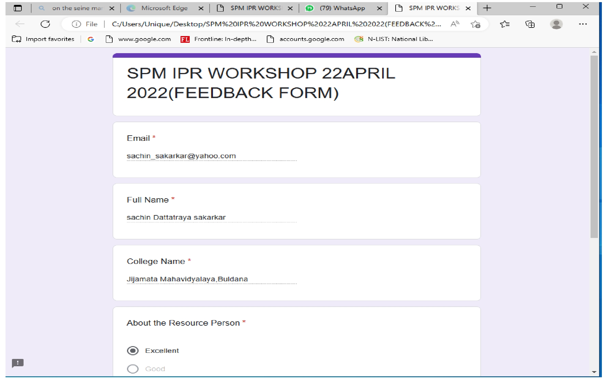The image size is (604, 380).
Task: Close the first SPM IPR WORKS tab
Action: click(290, 9)
